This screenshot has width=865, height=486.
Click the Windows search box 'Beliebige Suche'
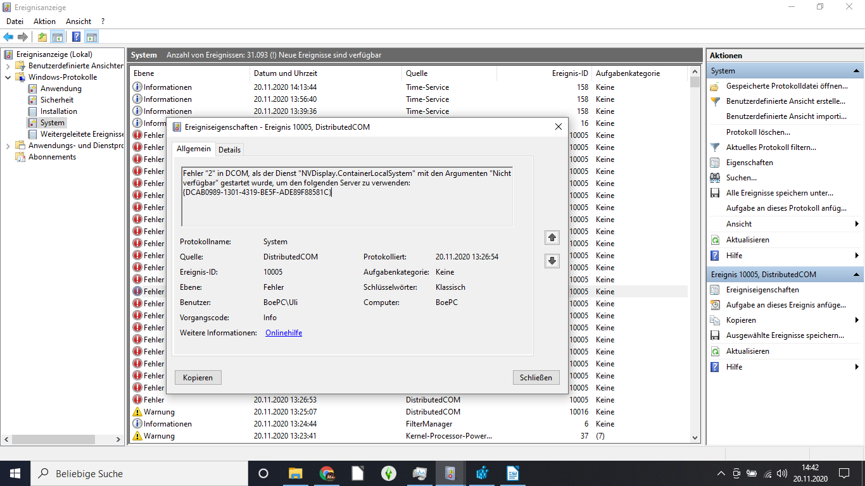click(x=139, y=473)
